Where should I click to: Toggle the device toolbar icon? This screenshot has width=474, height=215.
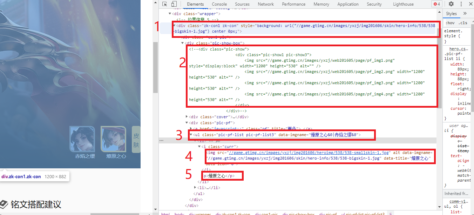pos(174,4)
